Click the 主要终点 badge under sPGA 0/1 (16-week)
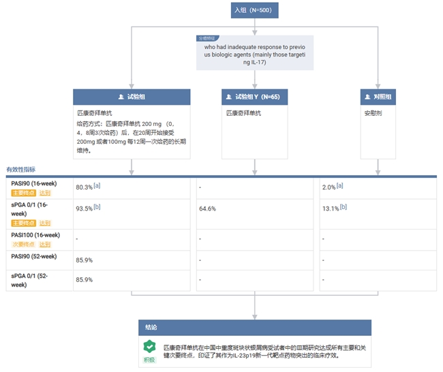443x372 pixels. [x=22, y=223]
